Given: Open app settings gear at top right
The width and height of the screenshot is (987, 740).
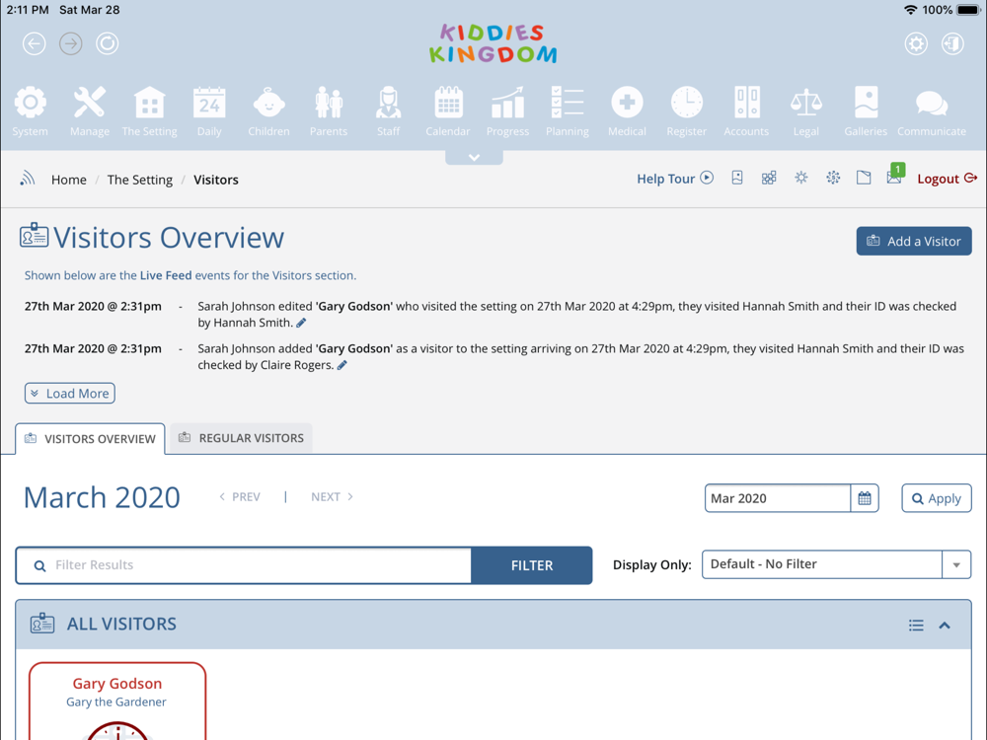Looking at the screenshot, I should [916, 43].
